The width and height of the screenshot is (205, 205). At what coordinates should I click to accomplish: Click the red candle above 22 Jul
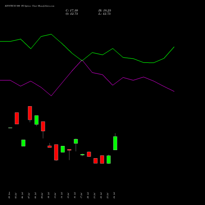click(102, 159)
